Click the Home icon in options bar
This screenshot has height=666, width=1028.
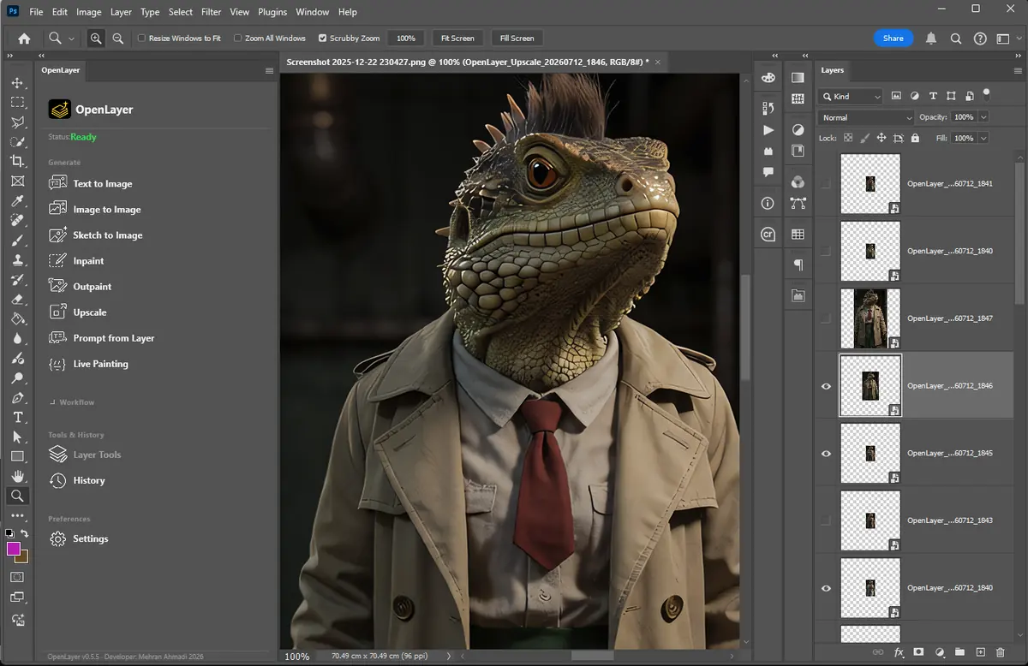click(x=24, y=39)
